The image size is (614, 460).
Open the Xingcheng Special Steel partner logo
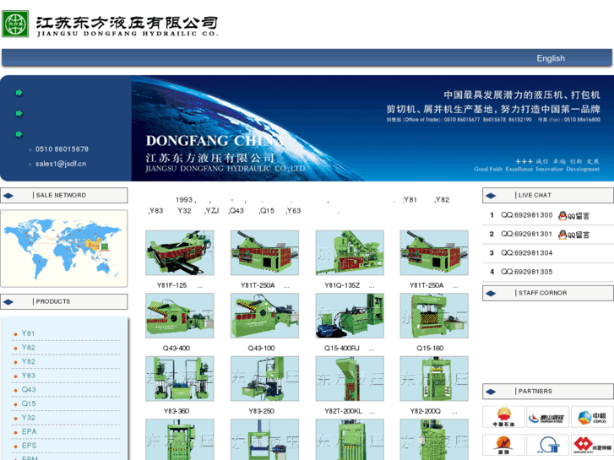point(592,445)
